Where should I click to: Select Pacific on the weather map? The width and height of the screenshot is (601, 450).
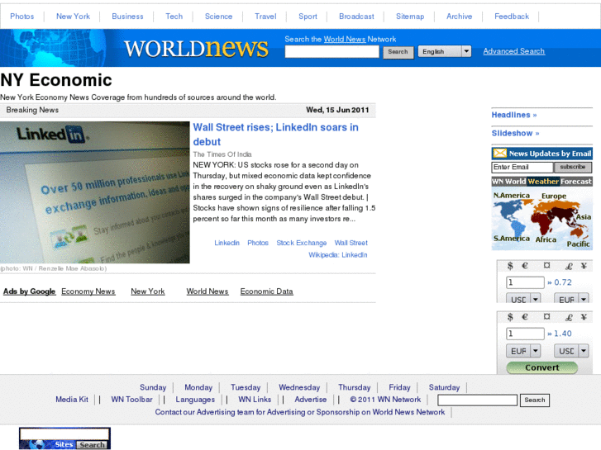click(x=578, y=244)
